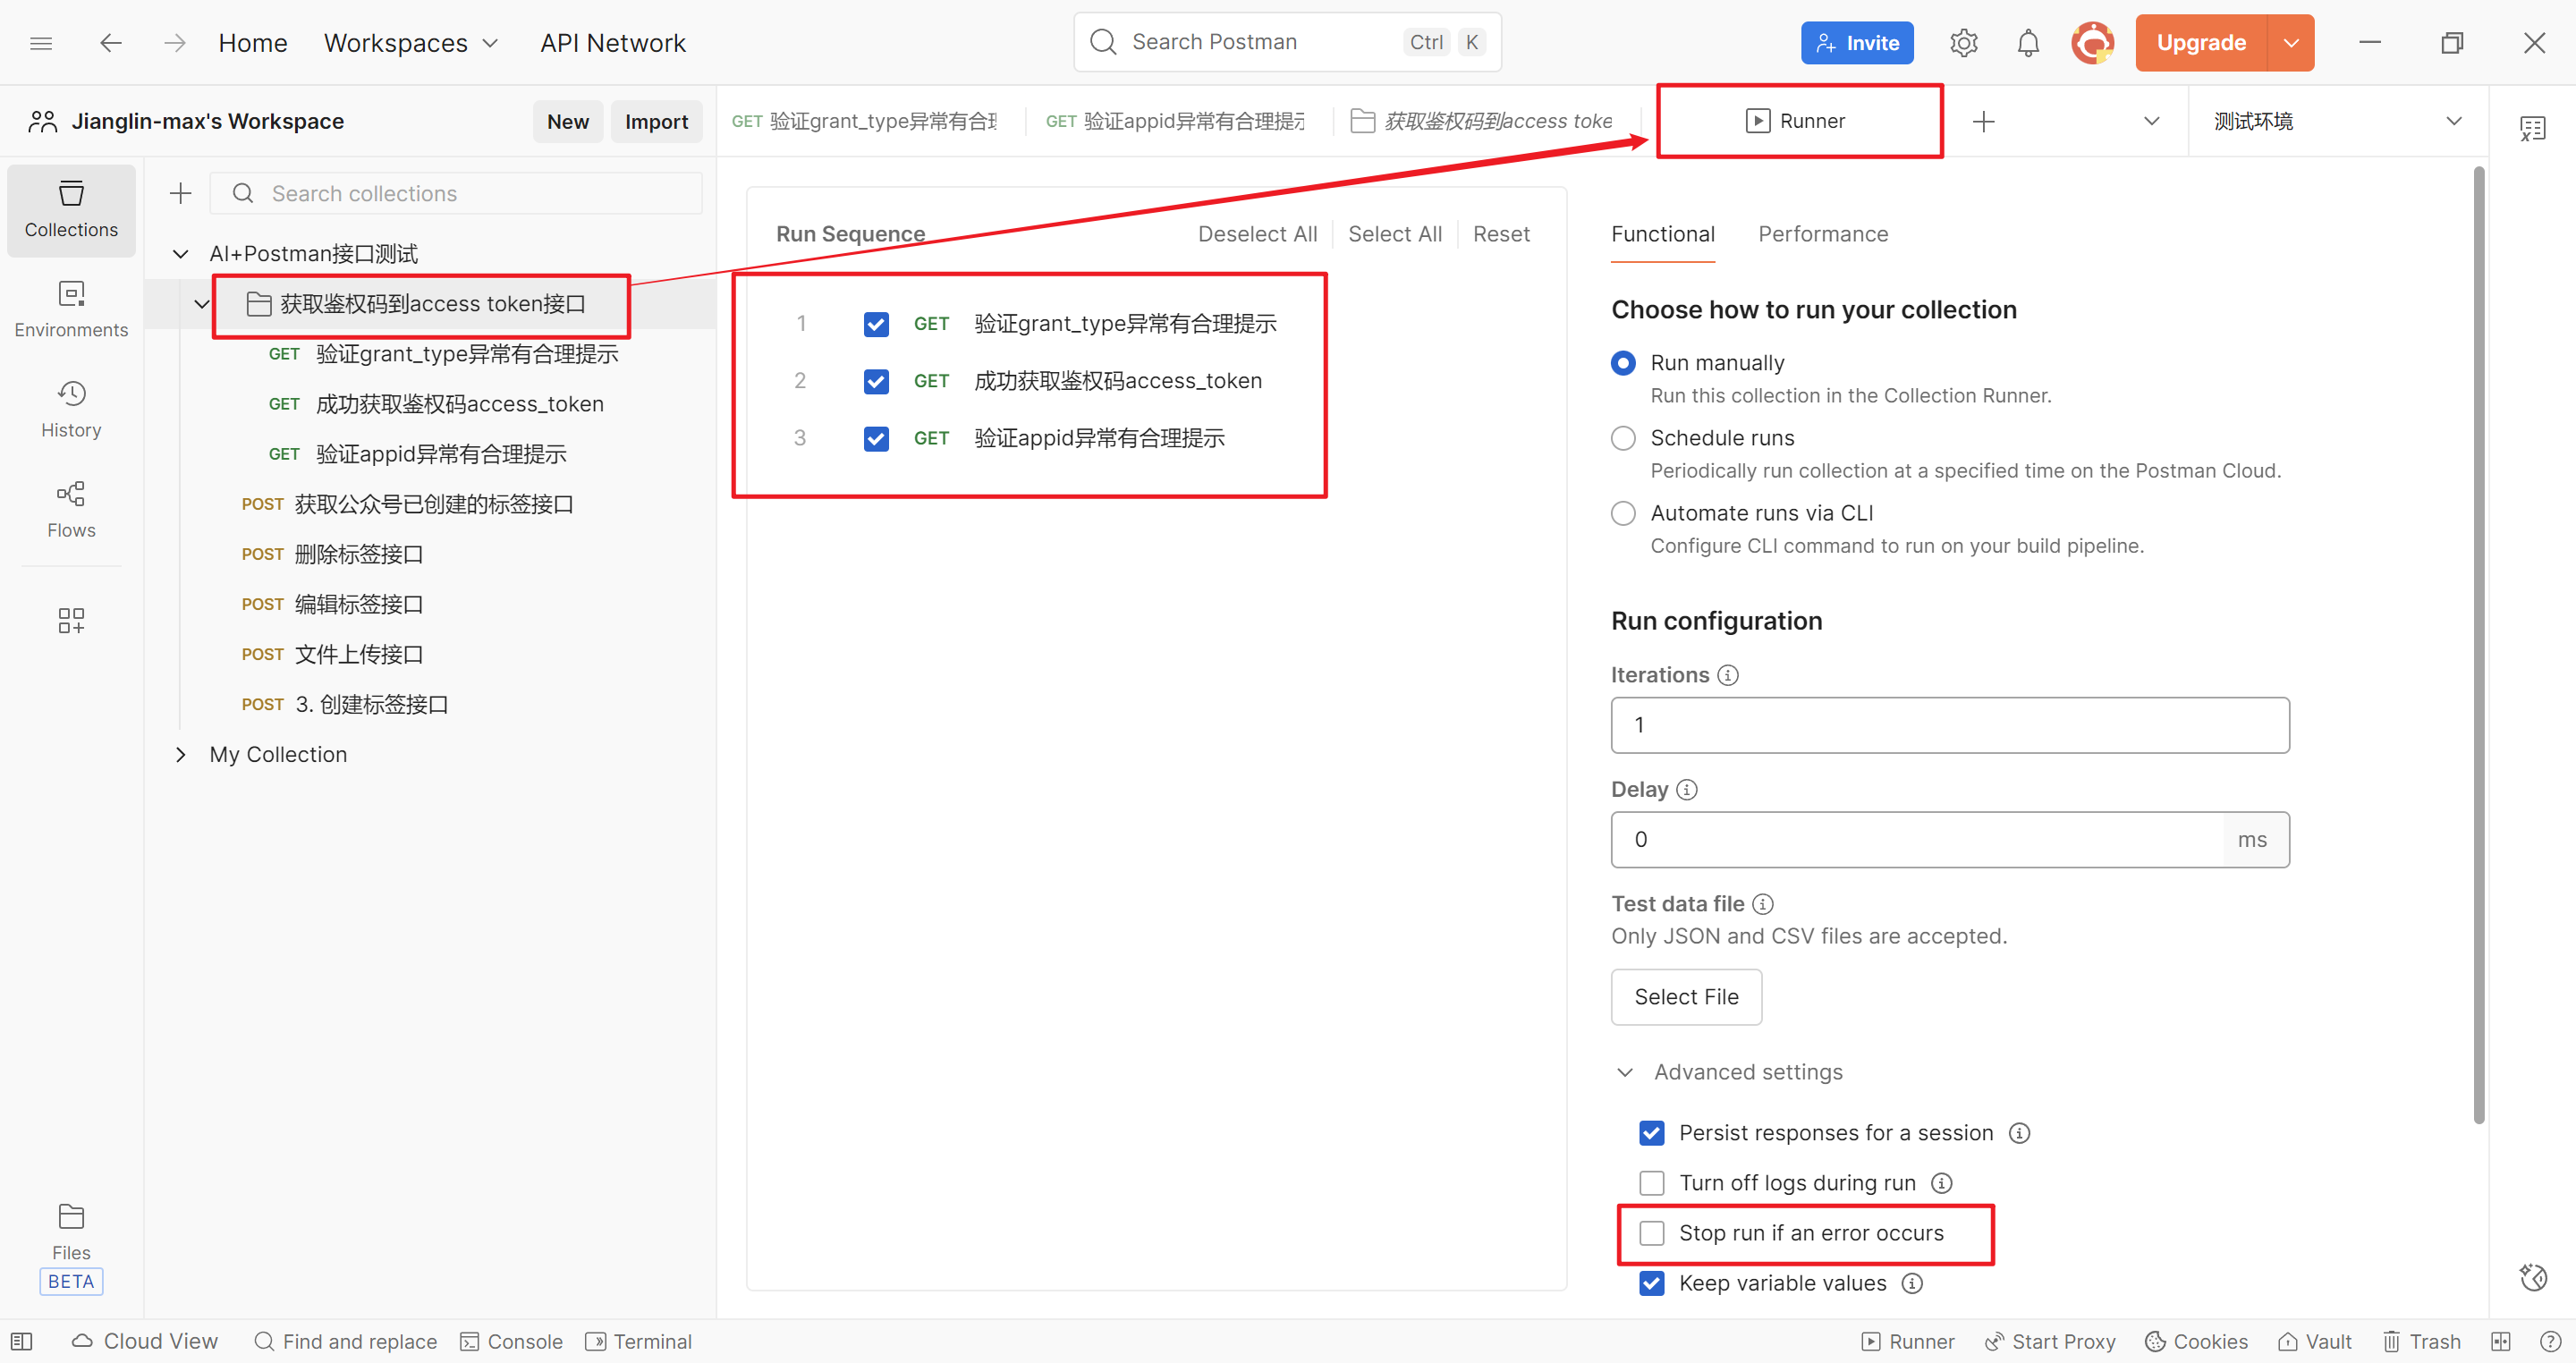Open the Terminal in status bar
Screen dimensions: 2576x1363
(x=638, y=1341)
